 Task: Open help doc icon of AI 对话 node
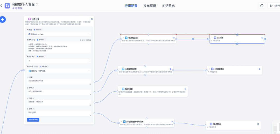(262, 38)
